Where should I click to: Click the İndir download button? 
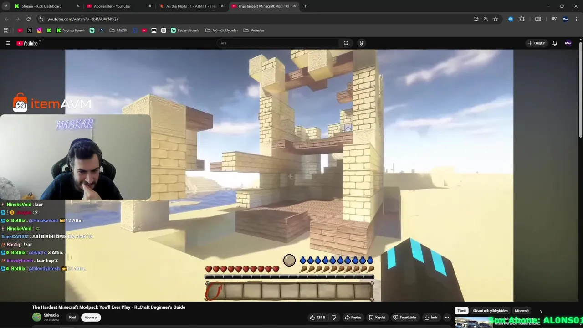click(431, 318)
